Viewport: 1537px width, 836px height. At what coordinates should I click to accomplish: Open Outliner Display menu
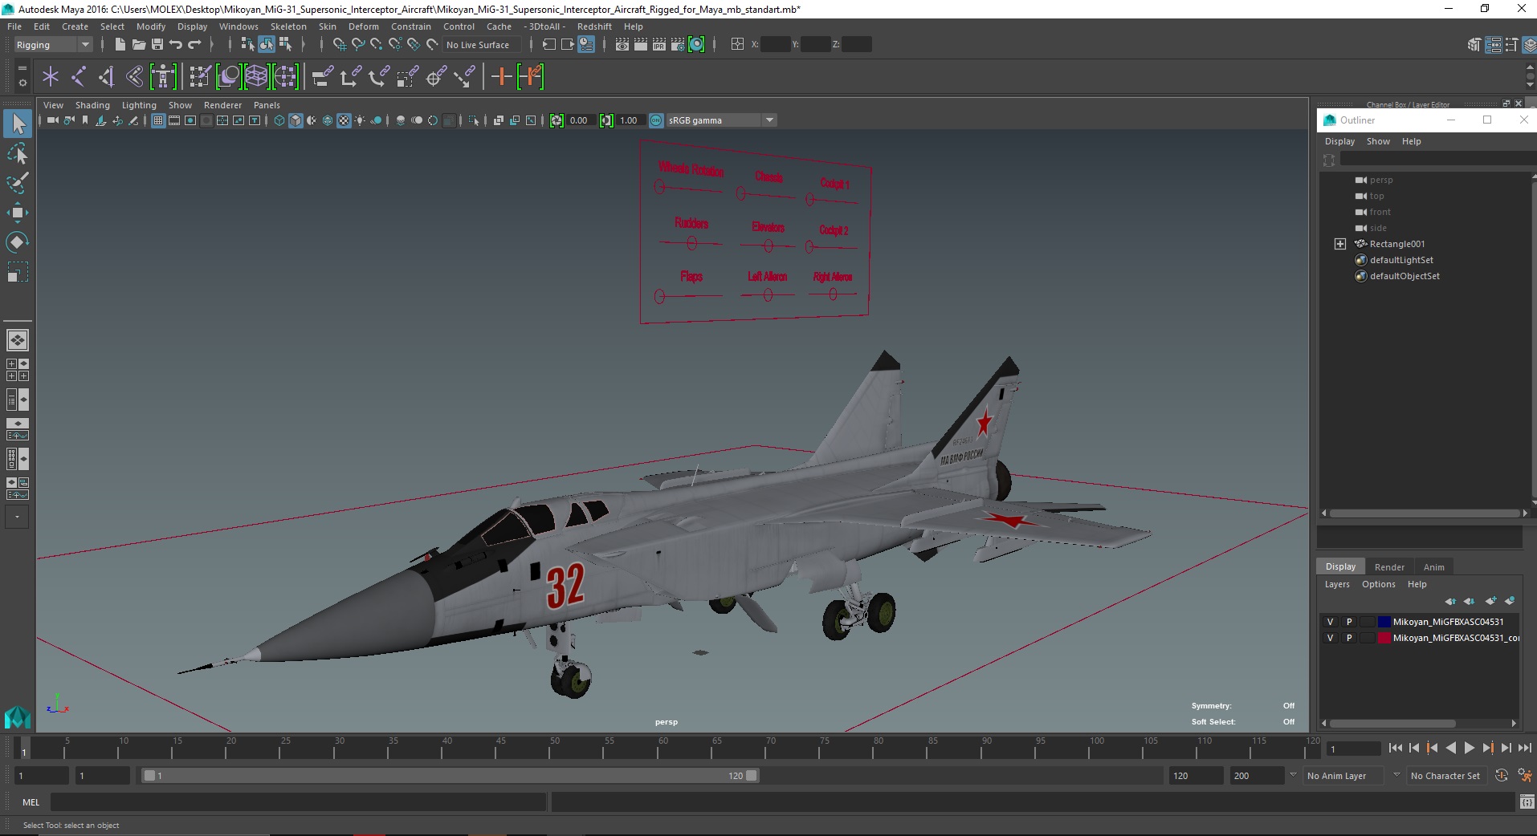(x=1339, y=141)
